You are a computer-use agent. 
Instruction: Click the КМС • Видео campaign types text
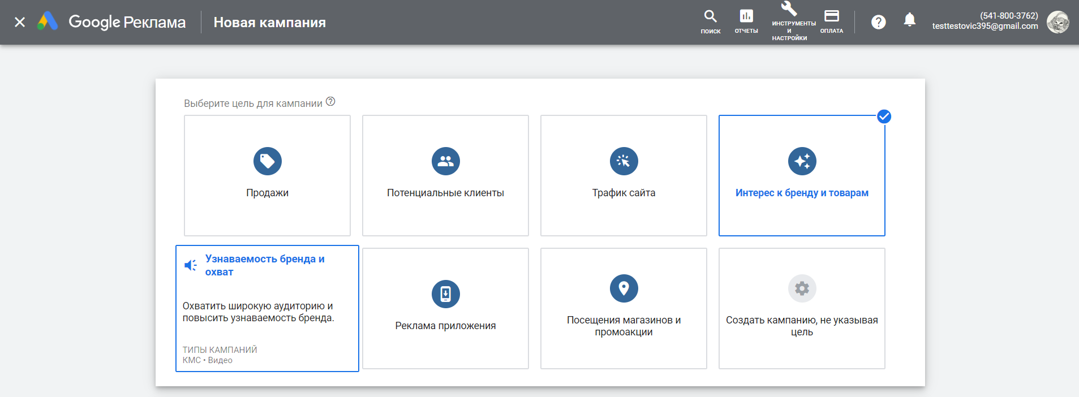click(208, 360)
